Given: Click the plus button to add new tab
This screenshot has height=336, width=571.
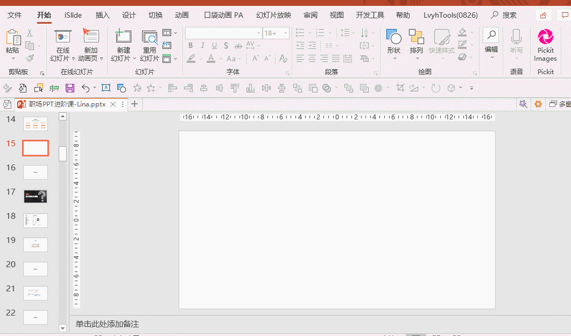Looking at the screenshot, I should click(x=135, y=104).
